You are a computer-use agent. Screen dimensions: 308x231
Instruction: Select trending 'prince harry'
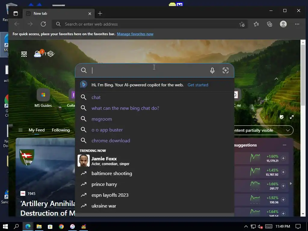point(155,184)
